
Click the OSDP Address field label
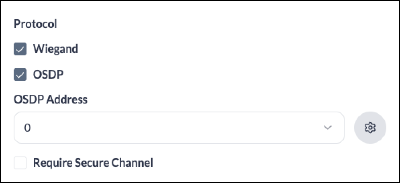pos(51,100)
